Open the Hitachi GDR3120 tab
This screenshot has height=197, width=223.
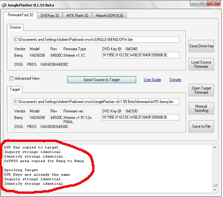pos(109,15)
